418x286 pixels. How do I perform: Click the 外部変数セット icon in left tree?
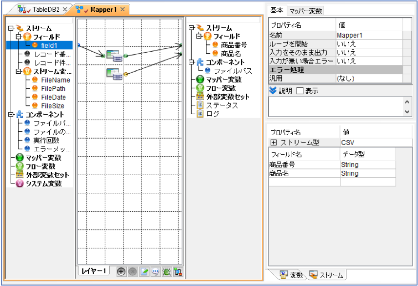(x=20, y=175)
